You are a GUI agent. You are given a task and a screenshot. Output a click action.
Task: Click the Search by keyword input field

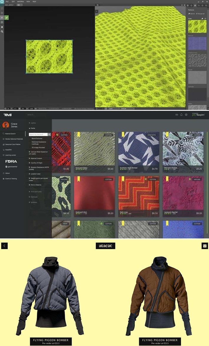pyautogui.click(x=38, y=134)
